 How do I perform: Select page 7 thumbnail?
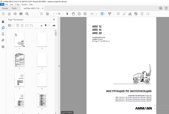click(19, 100)
